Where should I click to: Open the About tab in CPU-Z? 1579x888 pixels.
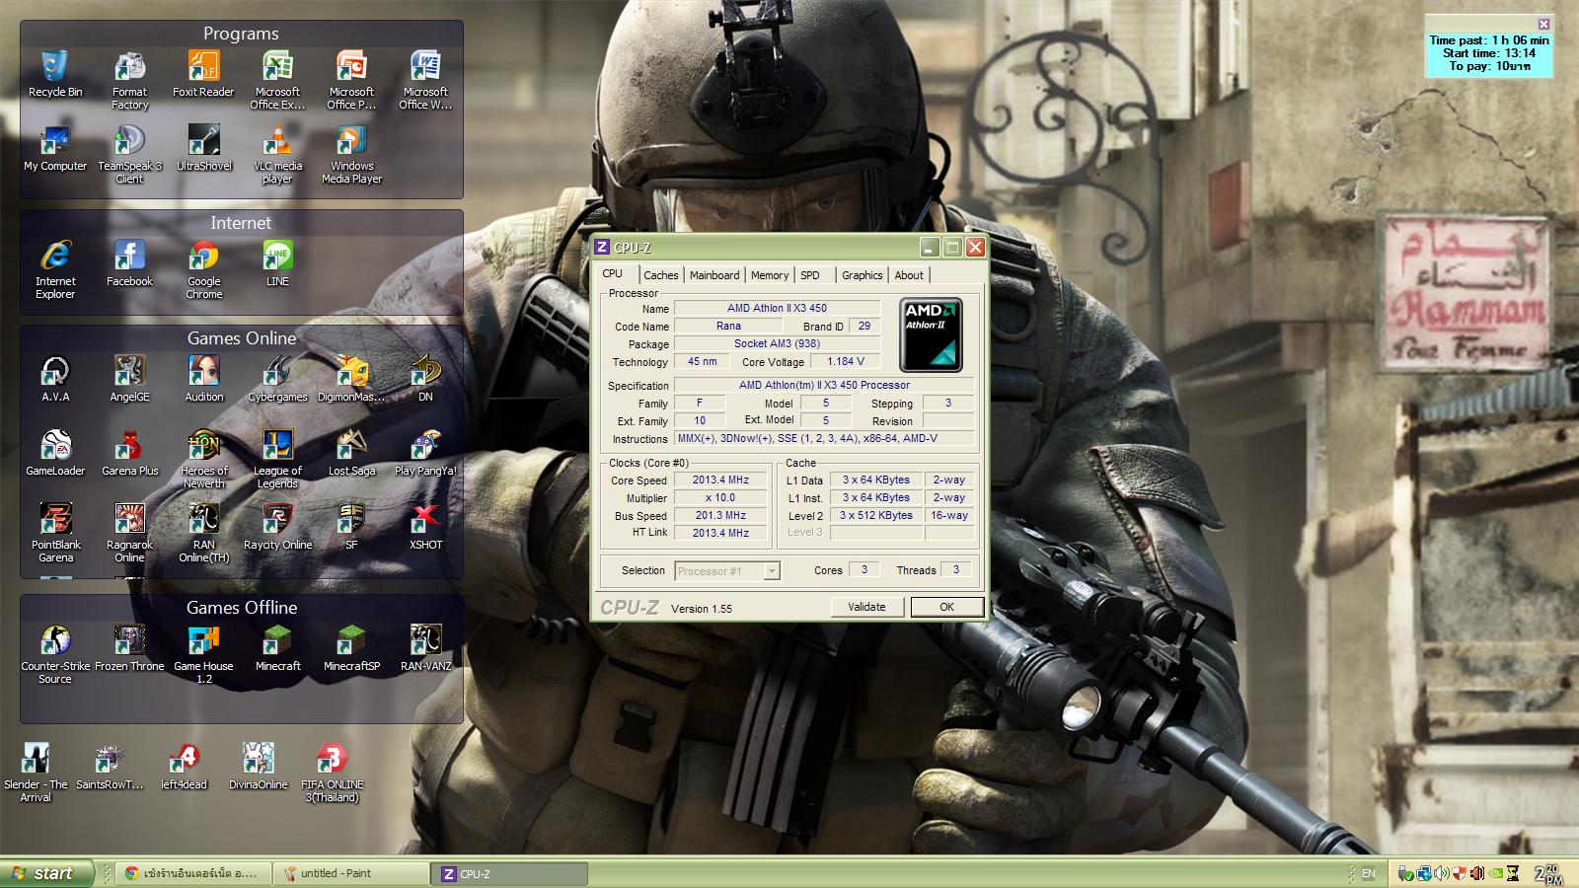tap(909, 275)
